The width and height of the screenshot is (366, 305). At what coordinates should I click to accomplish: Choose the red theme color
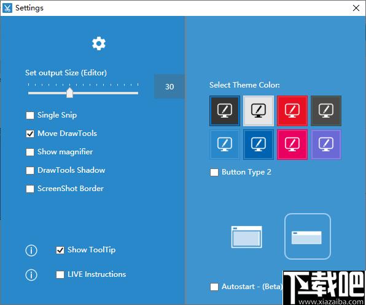pyautogui.click(x=292, y=111)
